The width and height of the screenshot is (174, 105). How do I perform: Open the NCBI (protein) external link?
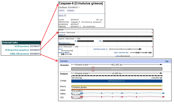22,46
